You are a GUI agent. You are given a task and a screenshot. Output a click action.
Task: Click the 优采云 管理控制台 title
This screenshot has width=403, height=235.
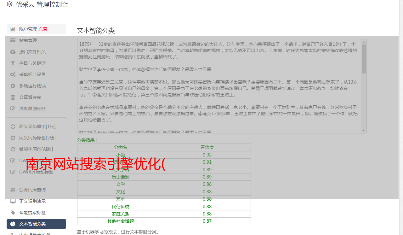click(x=42, y=4)
